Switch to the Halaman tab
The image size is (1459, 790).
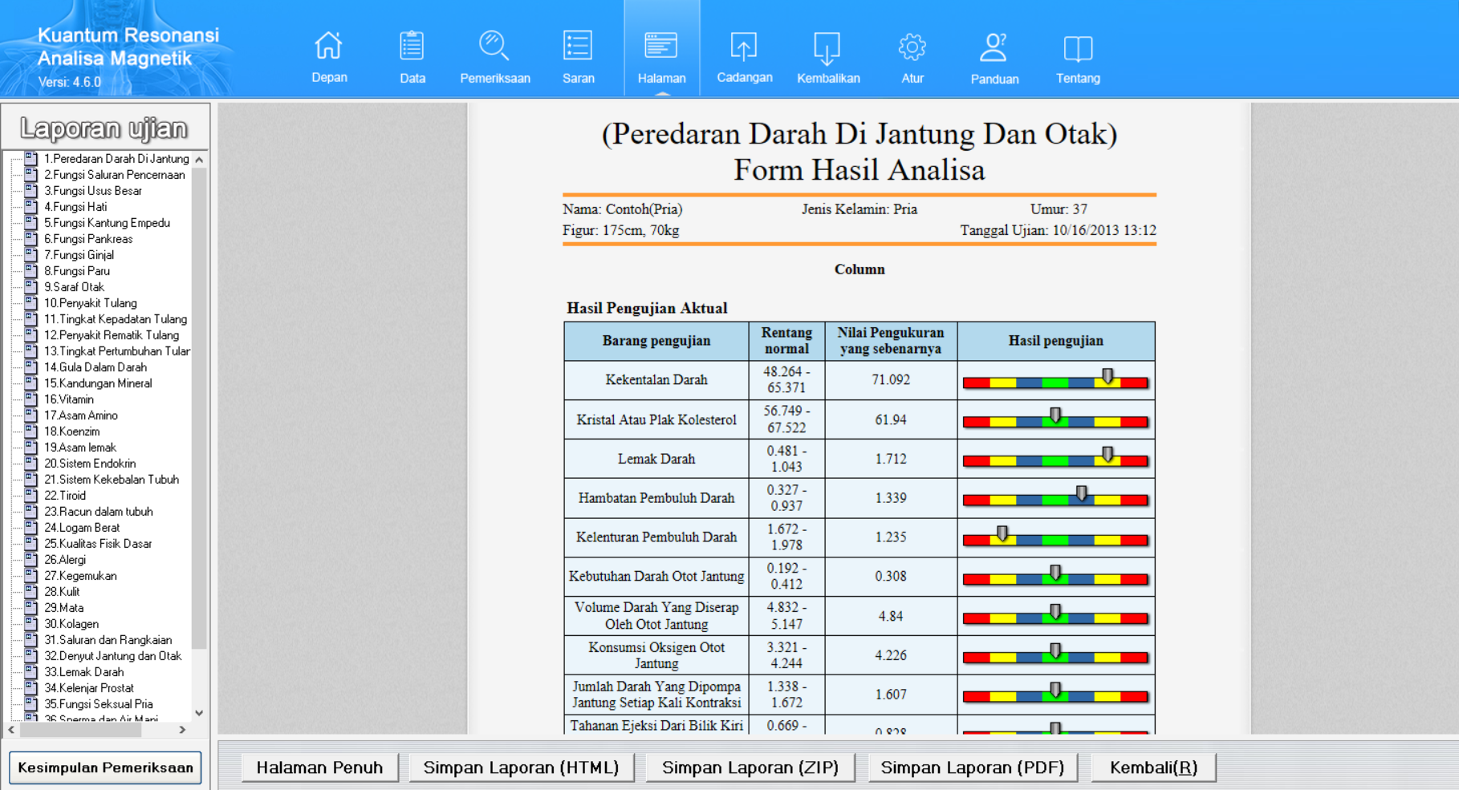tap(661, 56)
